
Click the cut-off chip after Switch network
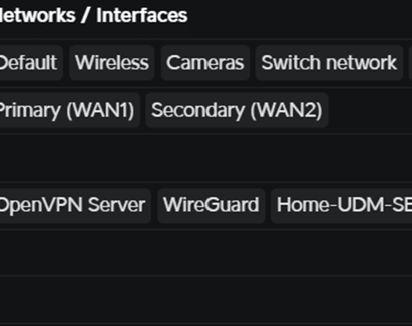click(410, 63)
